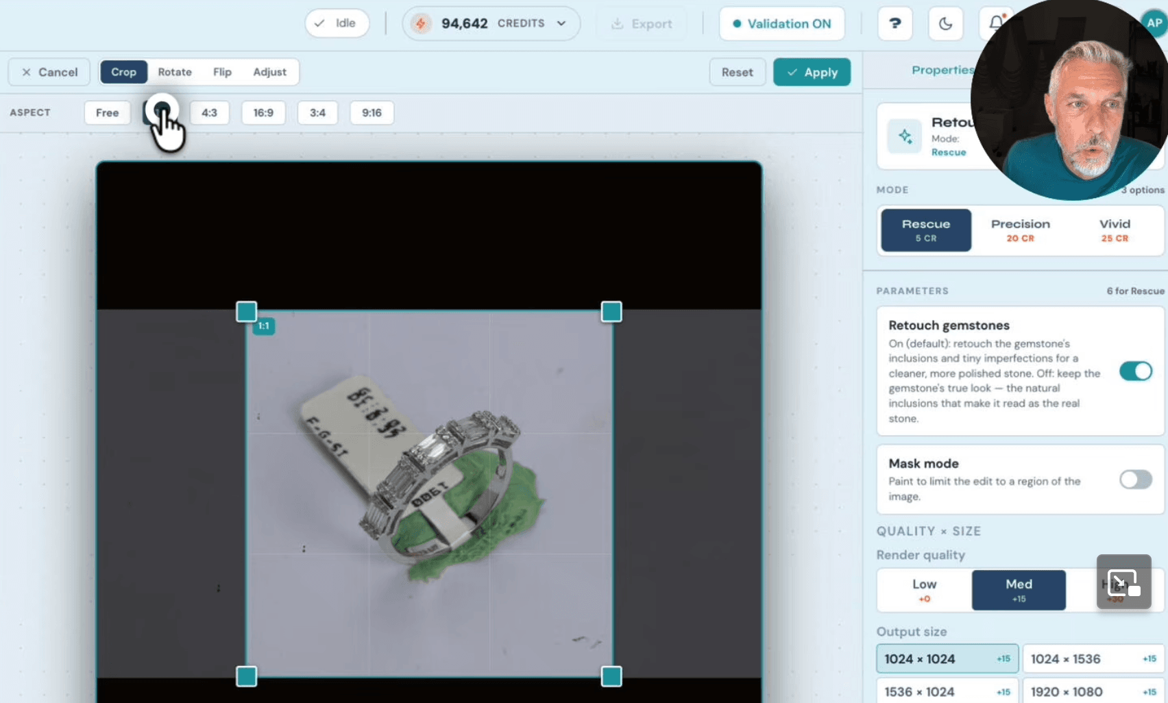
Task: Select the Free aspect ratio
Action: 107,112
